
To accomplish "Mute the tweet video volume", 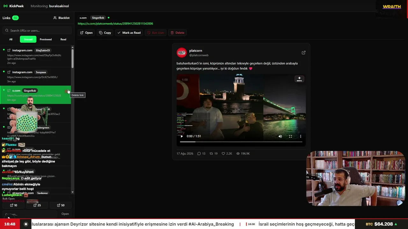I will (280, 136).
